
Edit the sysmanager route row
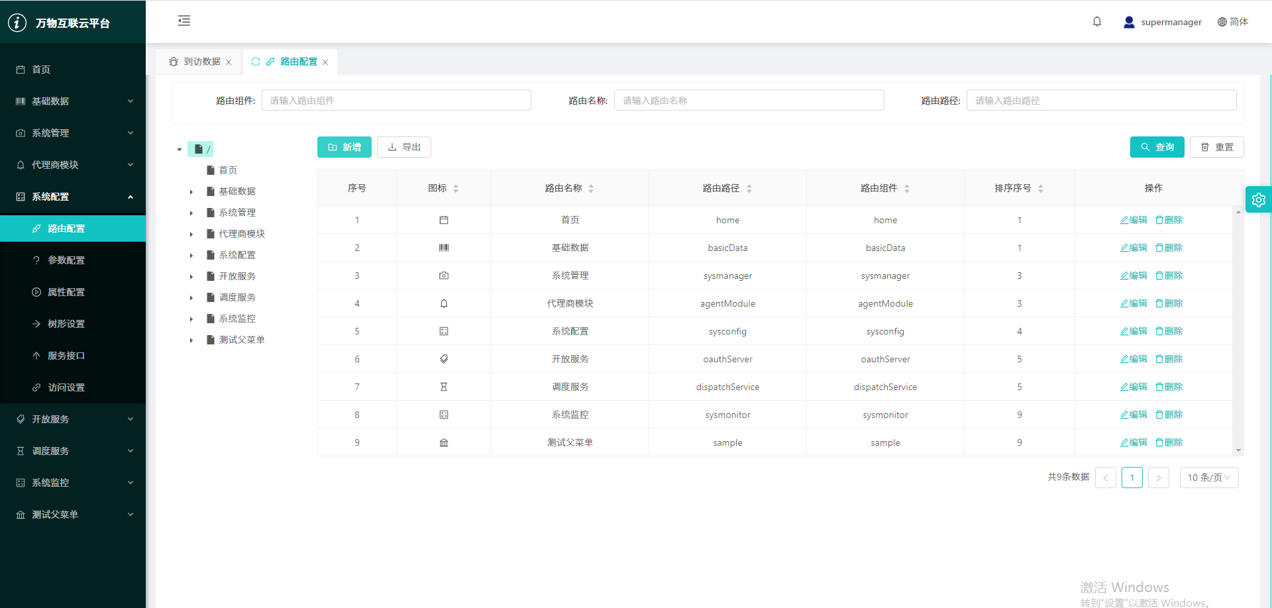coord(1134,276)
